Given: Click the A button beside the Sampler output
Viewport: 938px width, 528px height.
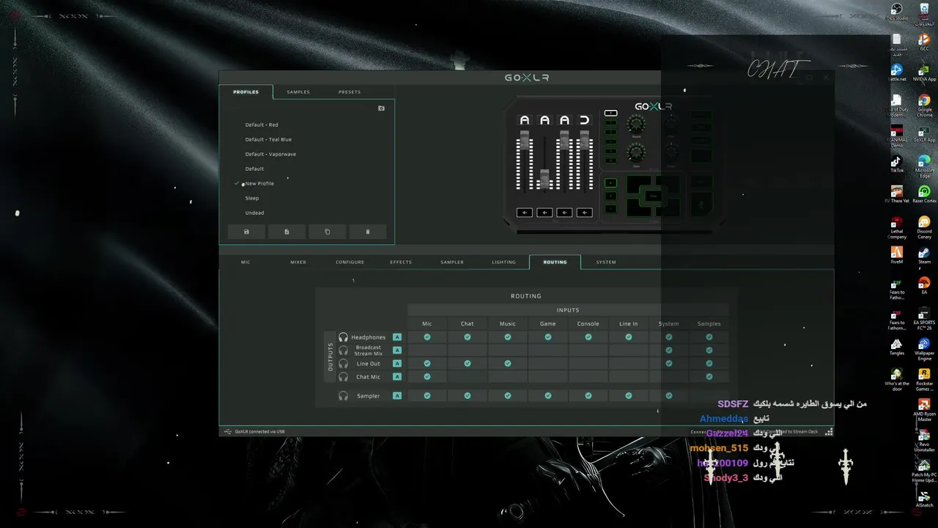Looking at the screenshot, I should pos(397,396).
